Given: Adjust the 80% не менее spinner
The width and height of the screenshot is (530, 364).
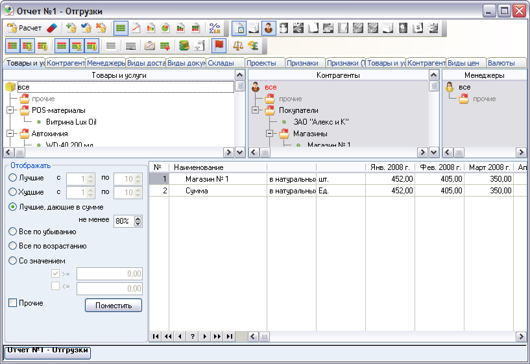Looking at the screenshot, I should 138,221.
